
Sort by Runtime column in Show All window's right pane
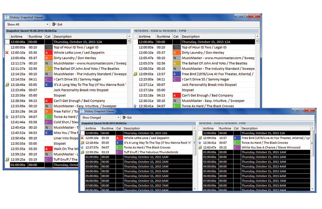[x=164, y=37]
